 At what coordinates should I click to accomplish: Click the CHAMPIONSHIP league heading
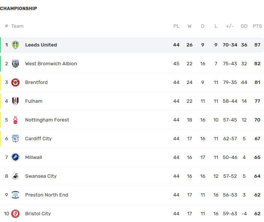[x=18, y=8]
